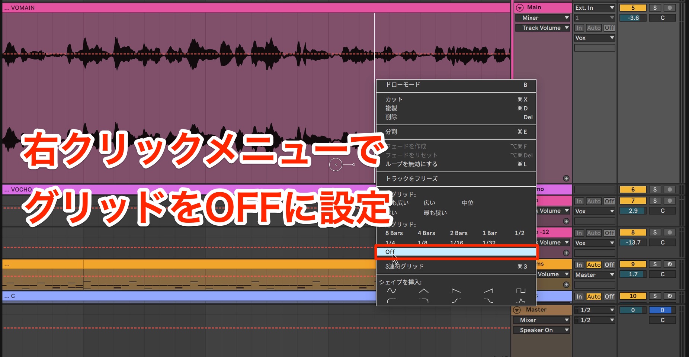Collapse the Master track fold arrow

click(x=517, y=310)
